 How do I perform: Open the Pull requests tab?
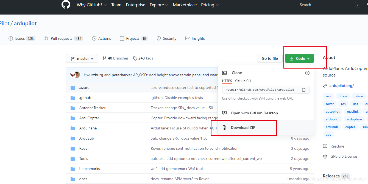tap(64, 39)
